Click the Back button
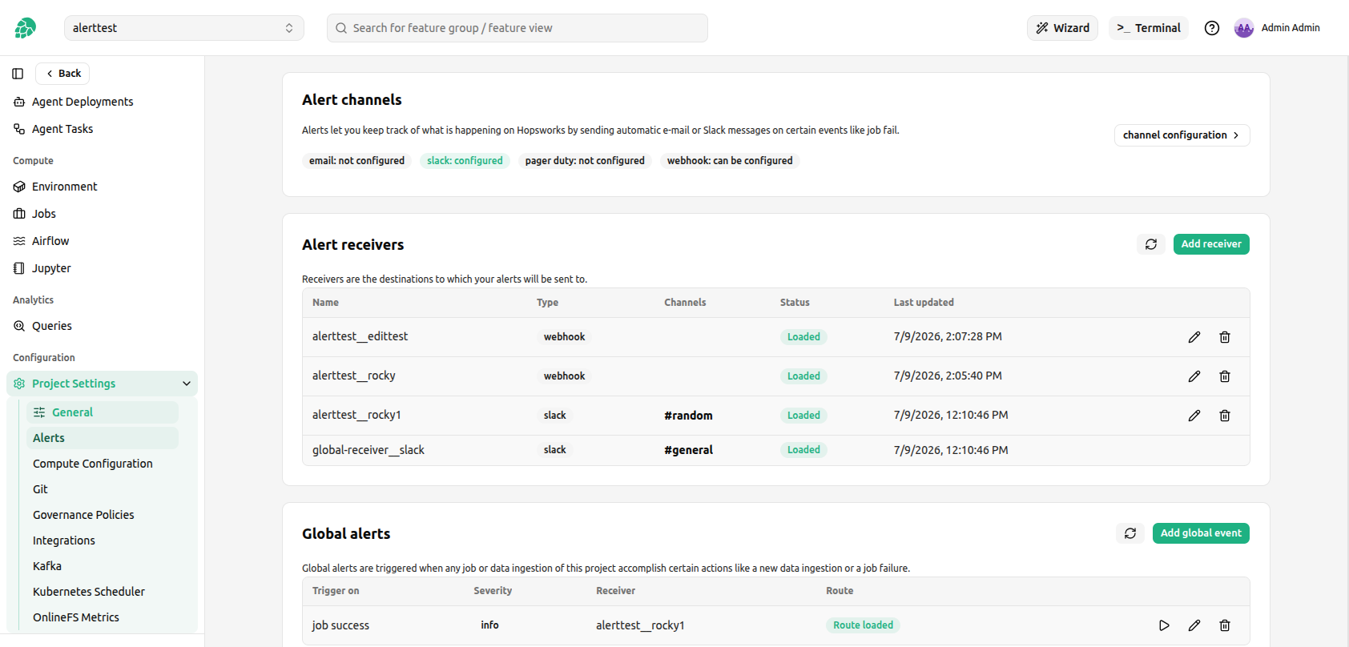This screenshot has width=1349, height=647. (62, 74)
